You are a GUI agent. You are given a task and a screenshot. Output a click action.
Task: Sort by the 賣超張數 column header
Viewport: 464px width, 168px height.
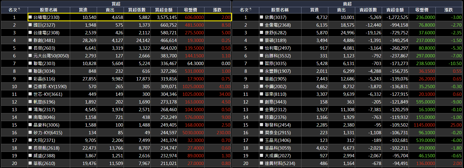(x=368, y=10)
